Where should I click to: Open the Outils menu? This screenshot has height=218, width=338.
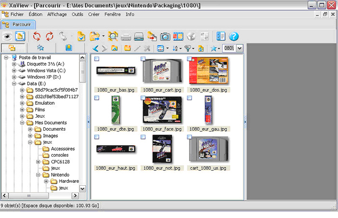[x=77, y=14]
